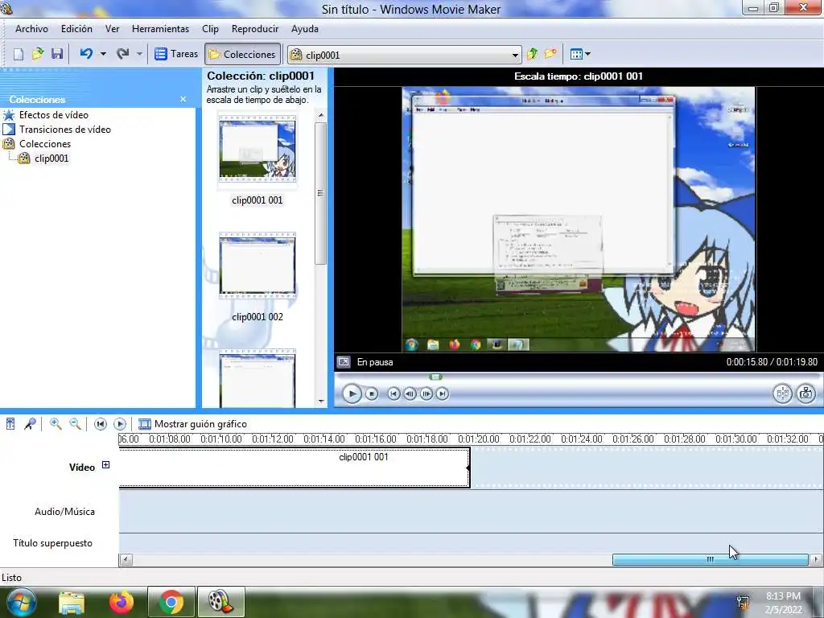The width and height of the screenshot is (824, 618).
Task: Open Chrome from the taskbar
Action: [171, 602]
